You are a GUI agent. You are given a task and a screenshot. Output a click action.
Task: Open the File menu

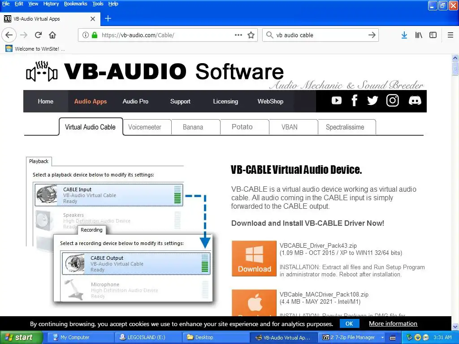6,4
